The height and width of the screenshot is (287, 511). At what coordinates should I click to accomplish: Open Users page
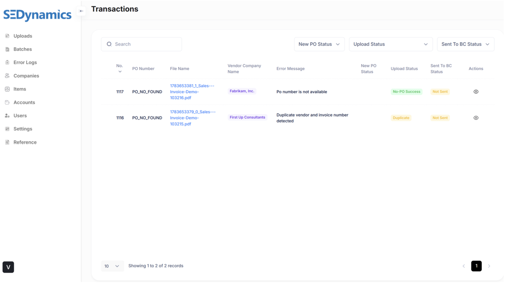pyautogui.click(x=20, y=116)
